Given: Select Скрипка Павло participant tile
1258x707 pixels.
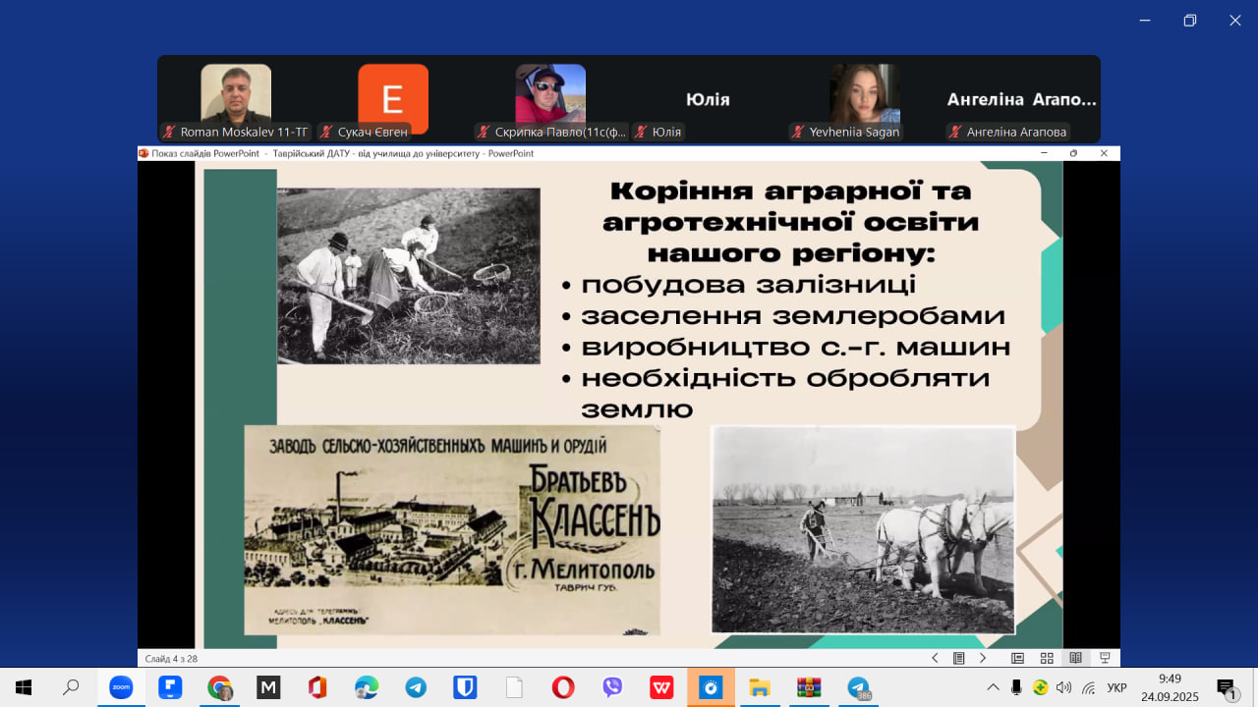Looking at the screenshot, I should coord(550,99).
